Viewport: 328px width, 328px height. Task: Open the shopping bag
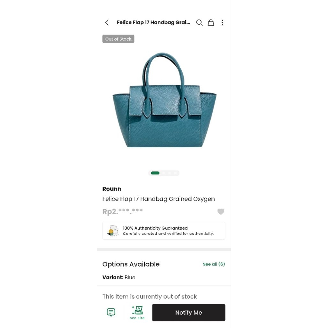[211, 22]
